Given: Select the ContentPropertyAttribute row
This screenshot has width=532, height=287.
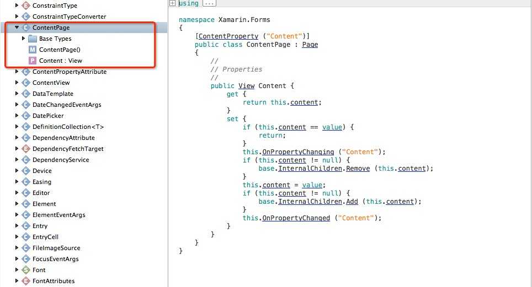Looking at the screenshot, I should pos(70,72).
